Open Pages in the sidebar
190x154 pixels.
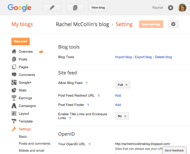coord(24,67)
